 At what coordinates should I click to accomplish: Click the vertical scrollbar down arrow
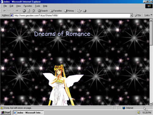tap(151, 104)
